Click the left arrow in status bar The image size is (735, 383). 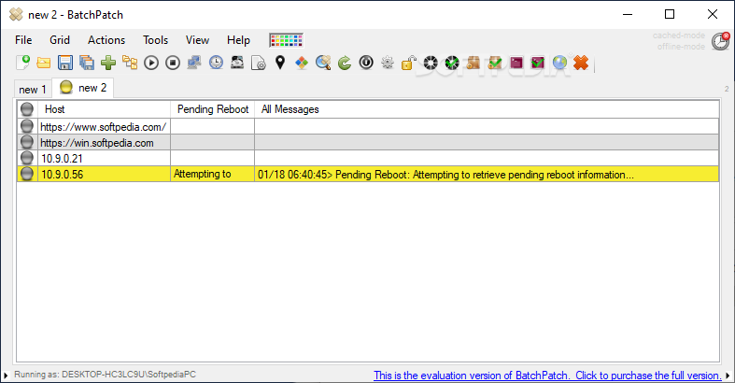(x=6, y=375)
